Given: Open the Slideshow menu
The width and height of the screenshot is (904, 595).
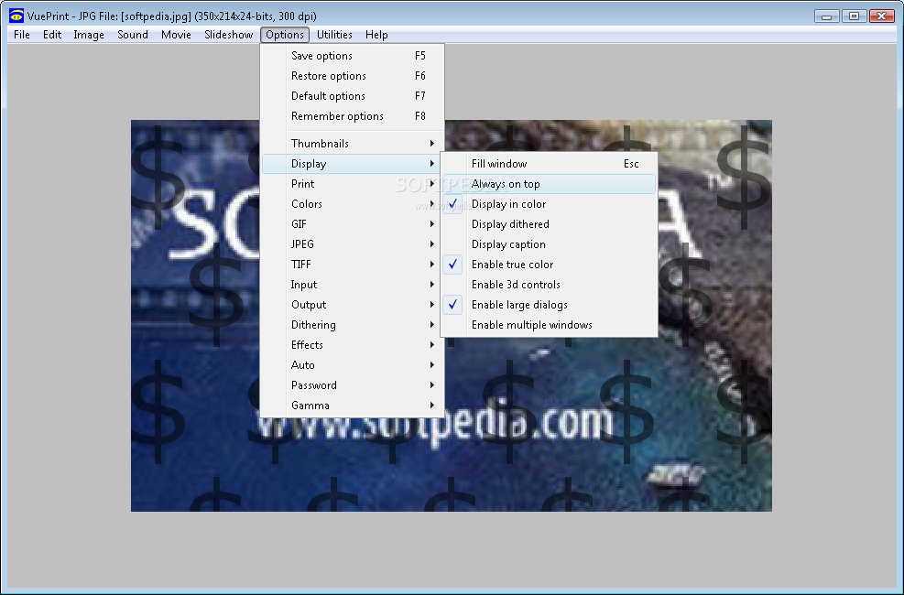Looking at the screenshot, I should tap(228, 35).
